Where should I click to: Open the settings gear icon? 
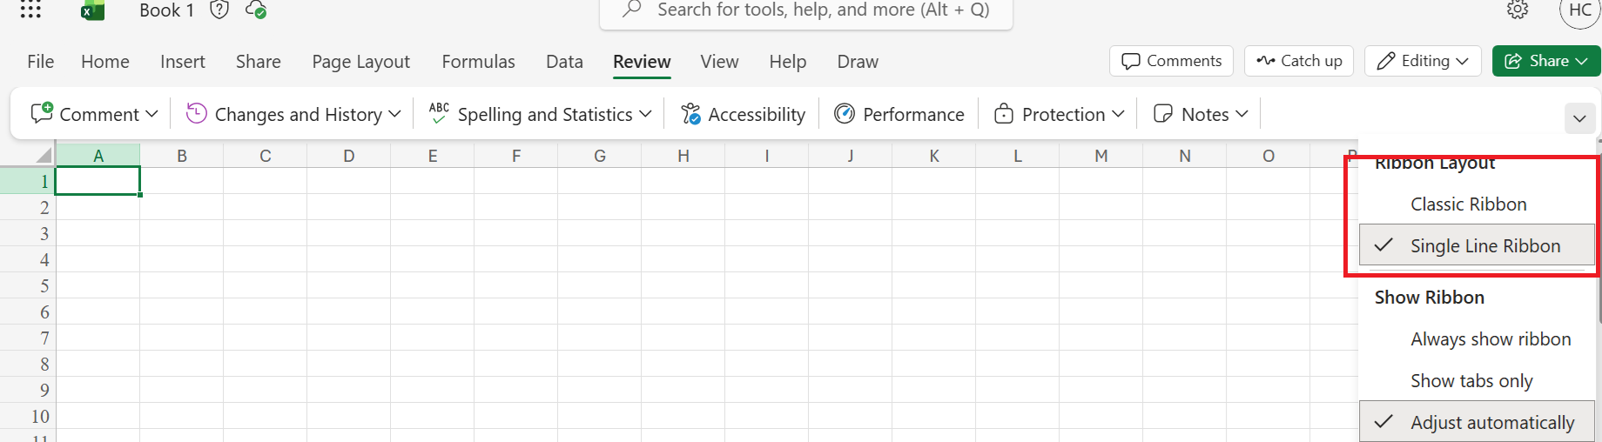[1518, 10]
